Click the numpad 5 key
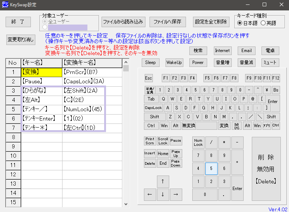 point(211,168)
